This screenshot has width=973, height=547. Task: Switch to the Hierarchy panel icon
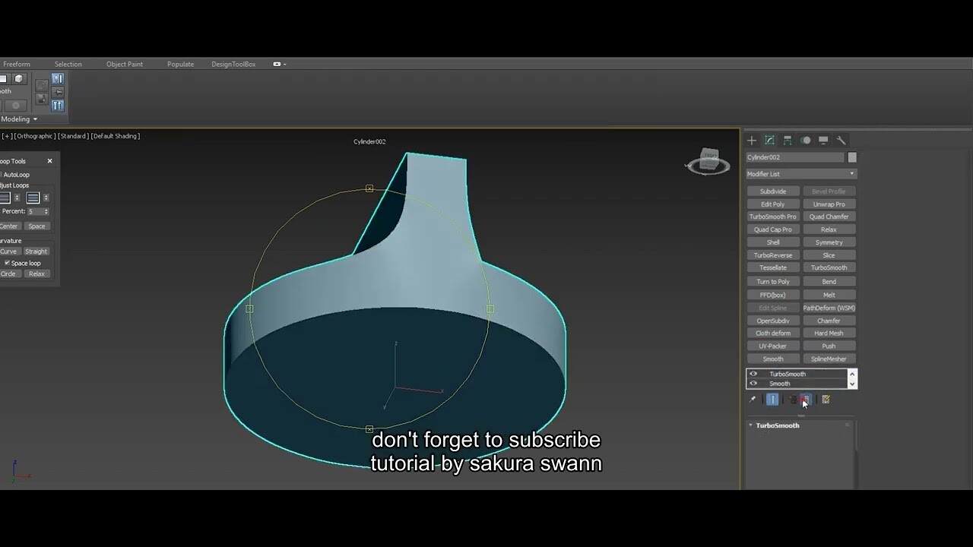pos(788,140)
